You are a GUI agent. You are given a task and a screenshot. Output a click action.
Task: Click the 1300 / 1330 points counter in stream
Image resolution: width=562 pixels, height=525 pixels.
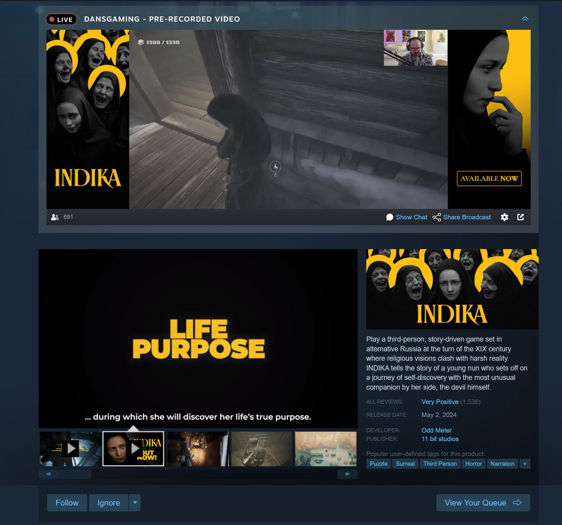point(159,42)
